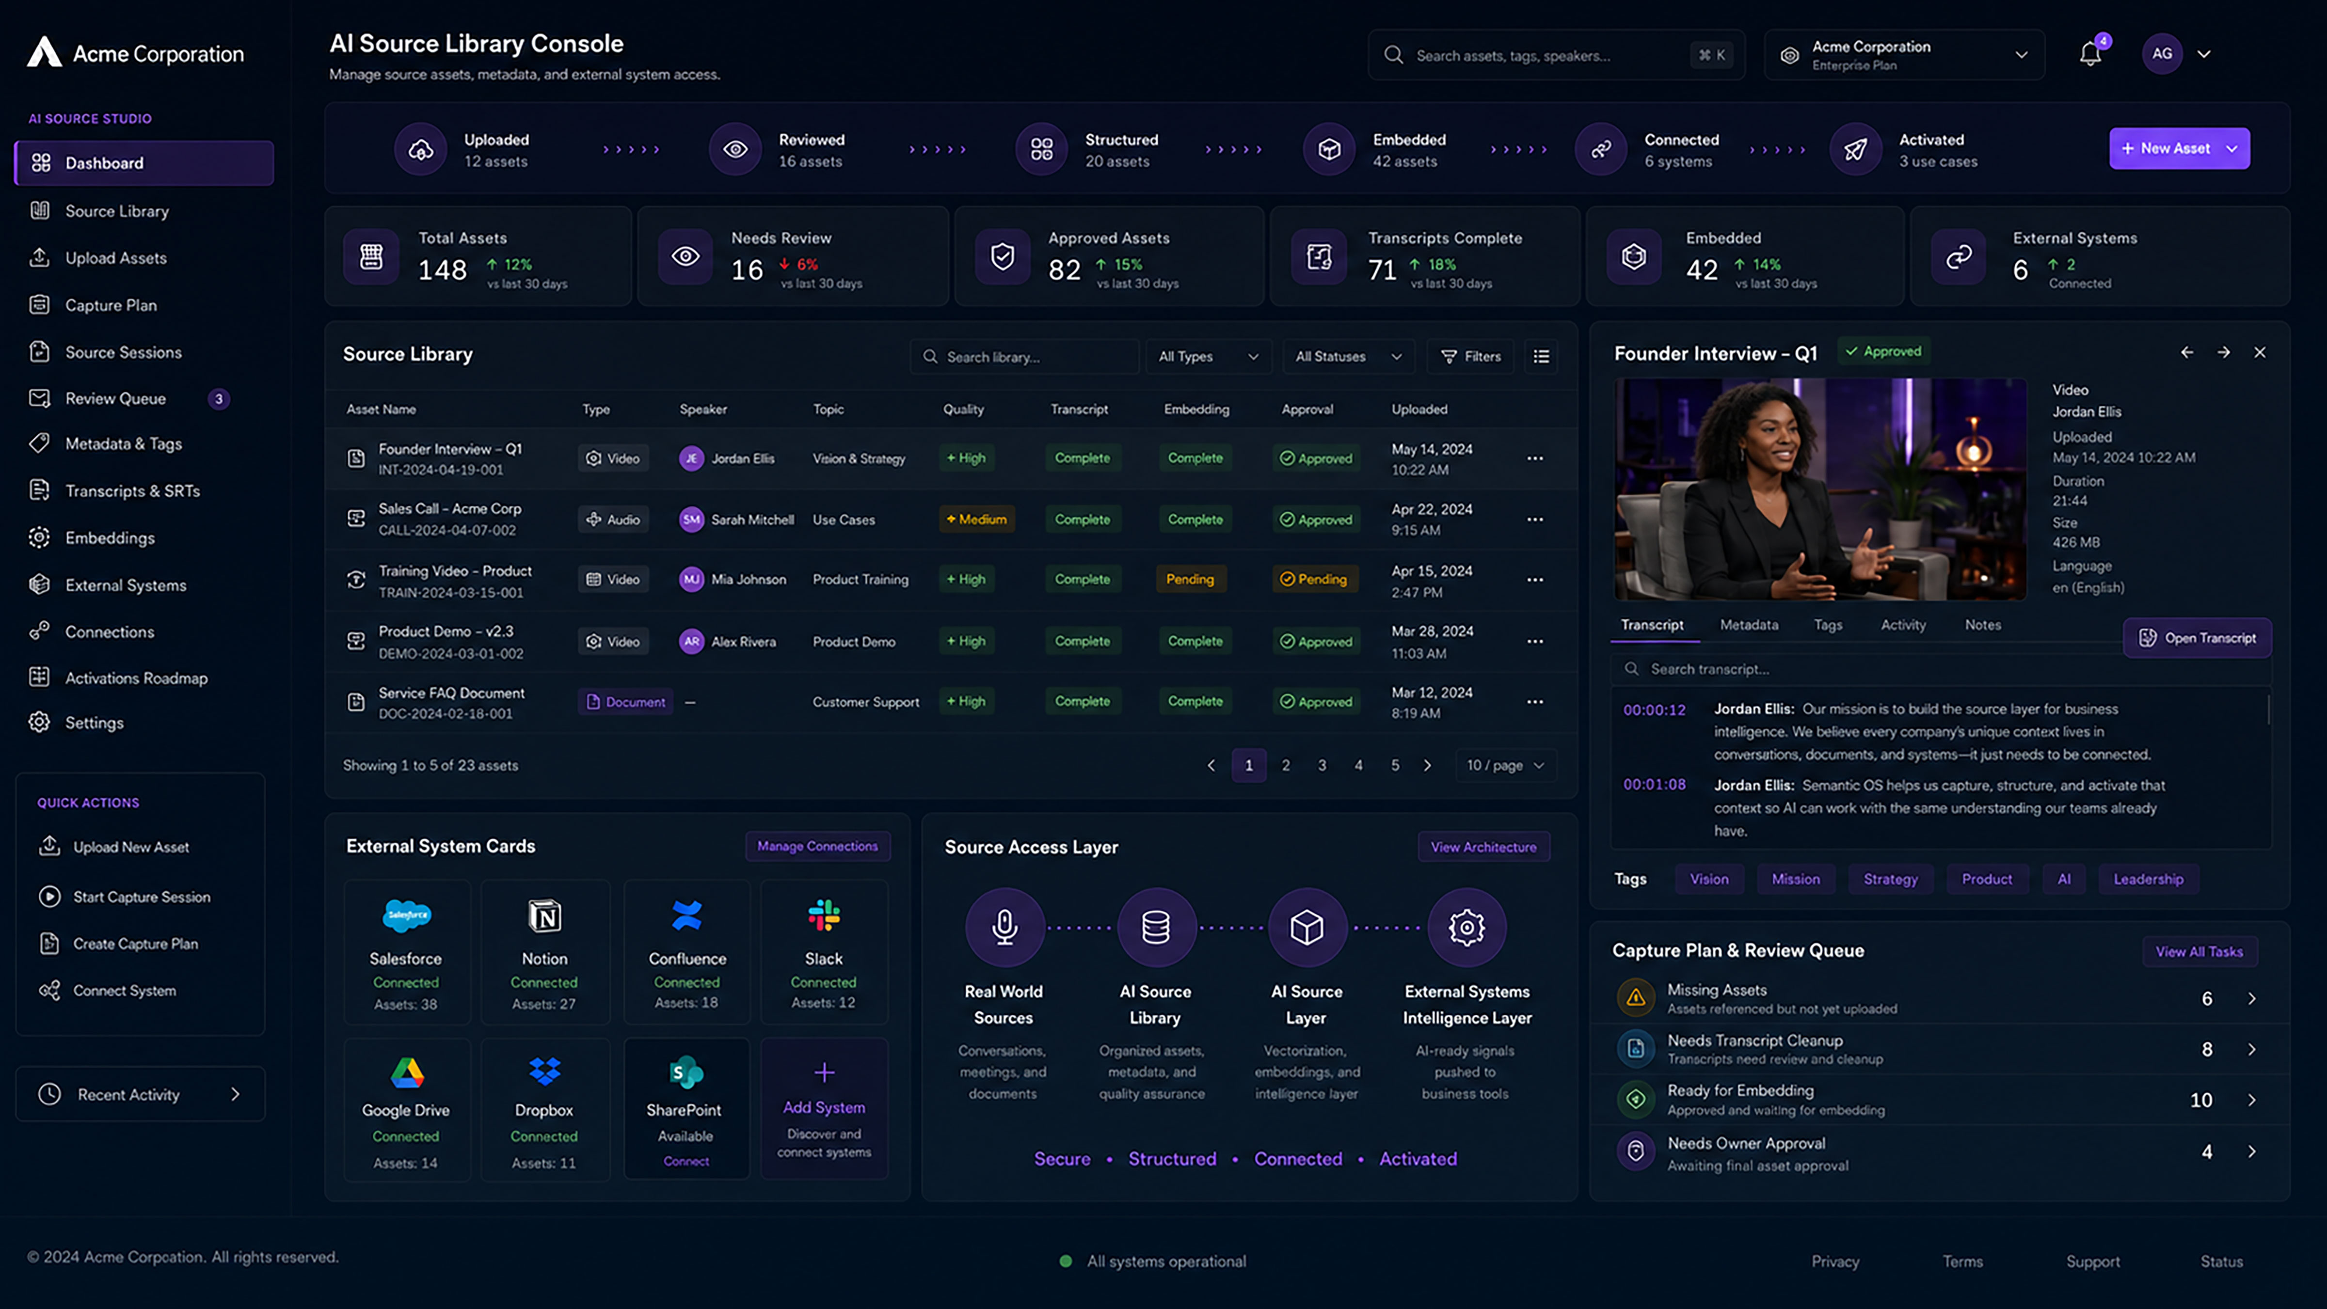Click Manage Connections button
2327x1309 pixels.
point(817,847)
